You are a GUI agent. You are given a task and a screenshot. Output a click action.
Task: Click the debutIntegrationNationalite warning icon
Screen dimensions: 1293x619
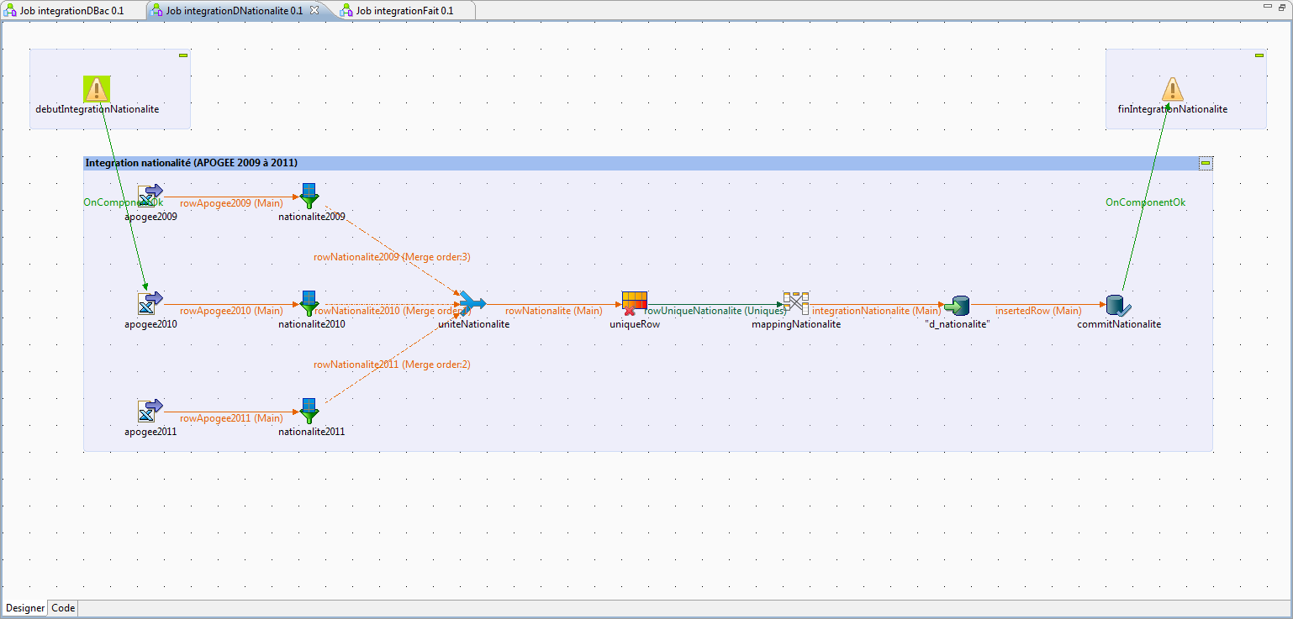pos(97,89)
